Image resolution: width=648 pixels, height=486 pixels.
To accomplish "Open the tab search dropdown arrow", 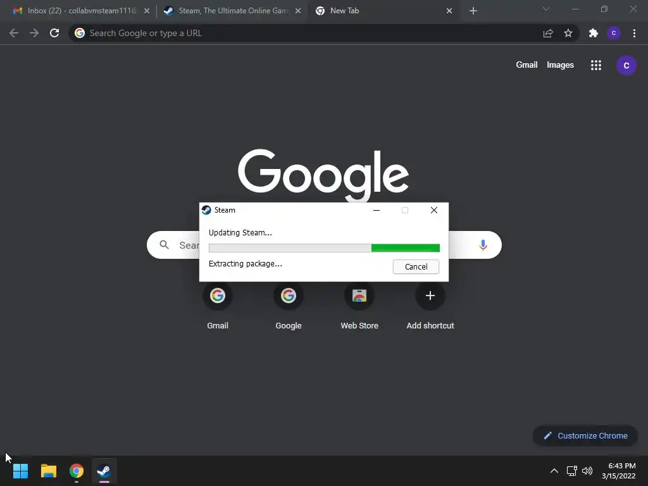I will (x=546, y=9).
